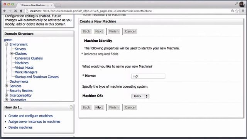Expand the Clusters tree node
The image size is (247, 139).
[x=12, y=54]
